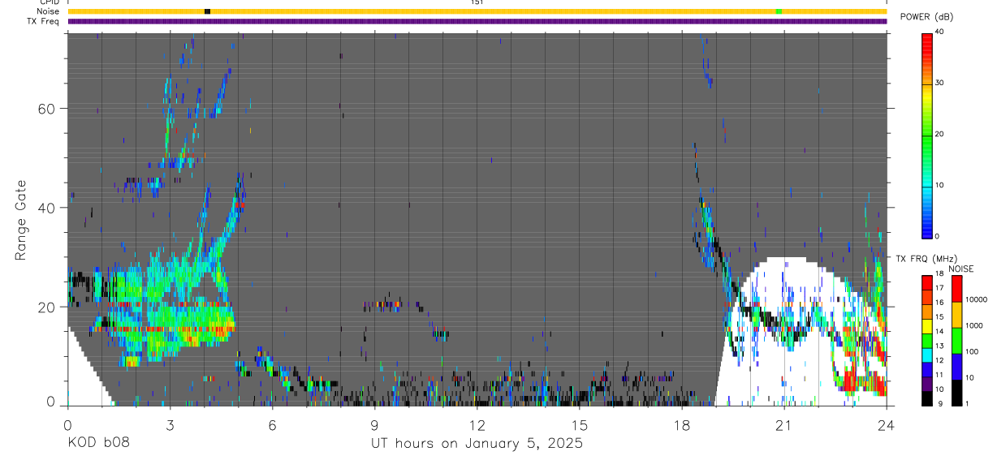The width and height of the screenshot is (997, 460).
Task: Click the '30' tick on POWER color bar
Action: pos(940,83)
